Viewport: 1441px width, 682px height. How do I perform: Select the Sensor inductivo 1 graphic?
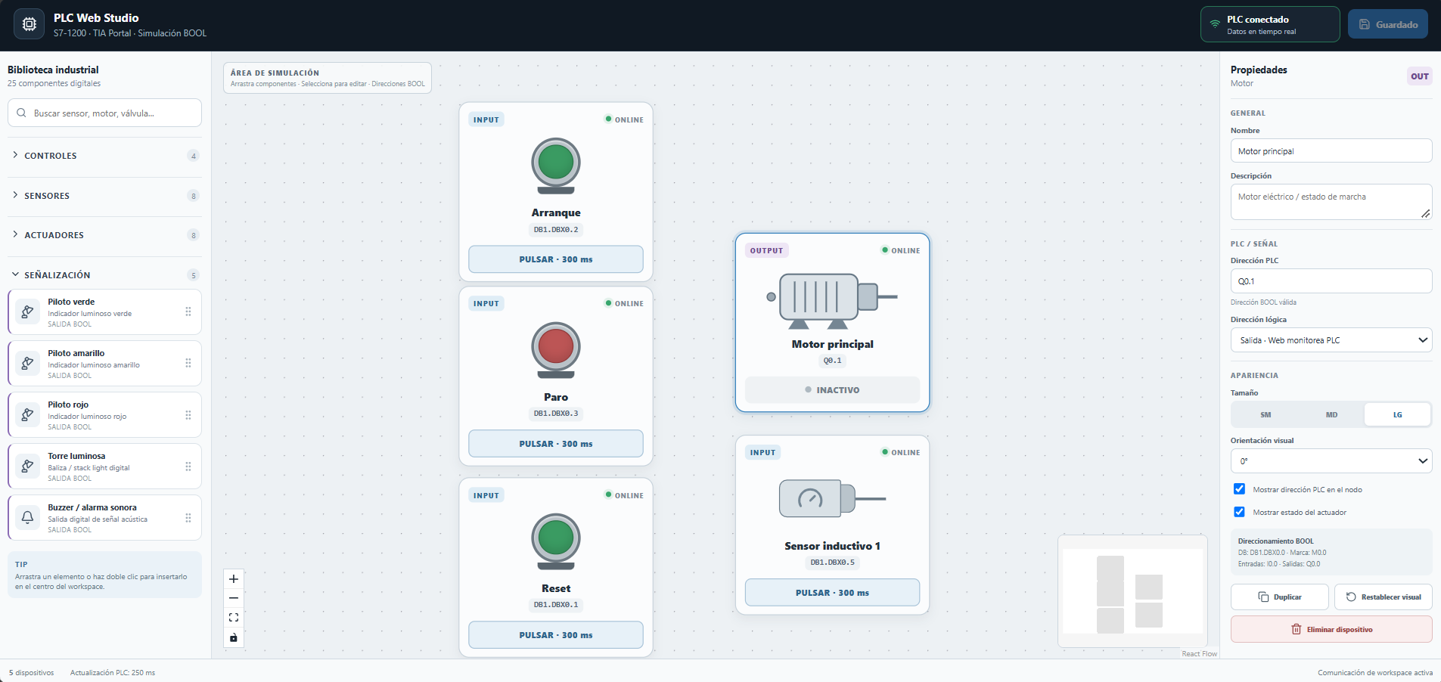(x=832, y=498)
